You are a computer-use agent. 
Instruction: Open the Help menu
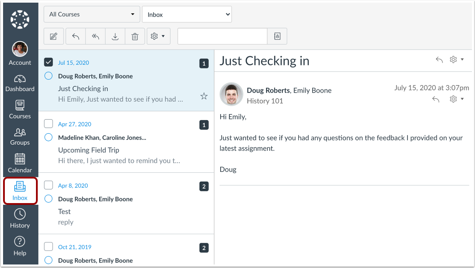coord(20,246)
